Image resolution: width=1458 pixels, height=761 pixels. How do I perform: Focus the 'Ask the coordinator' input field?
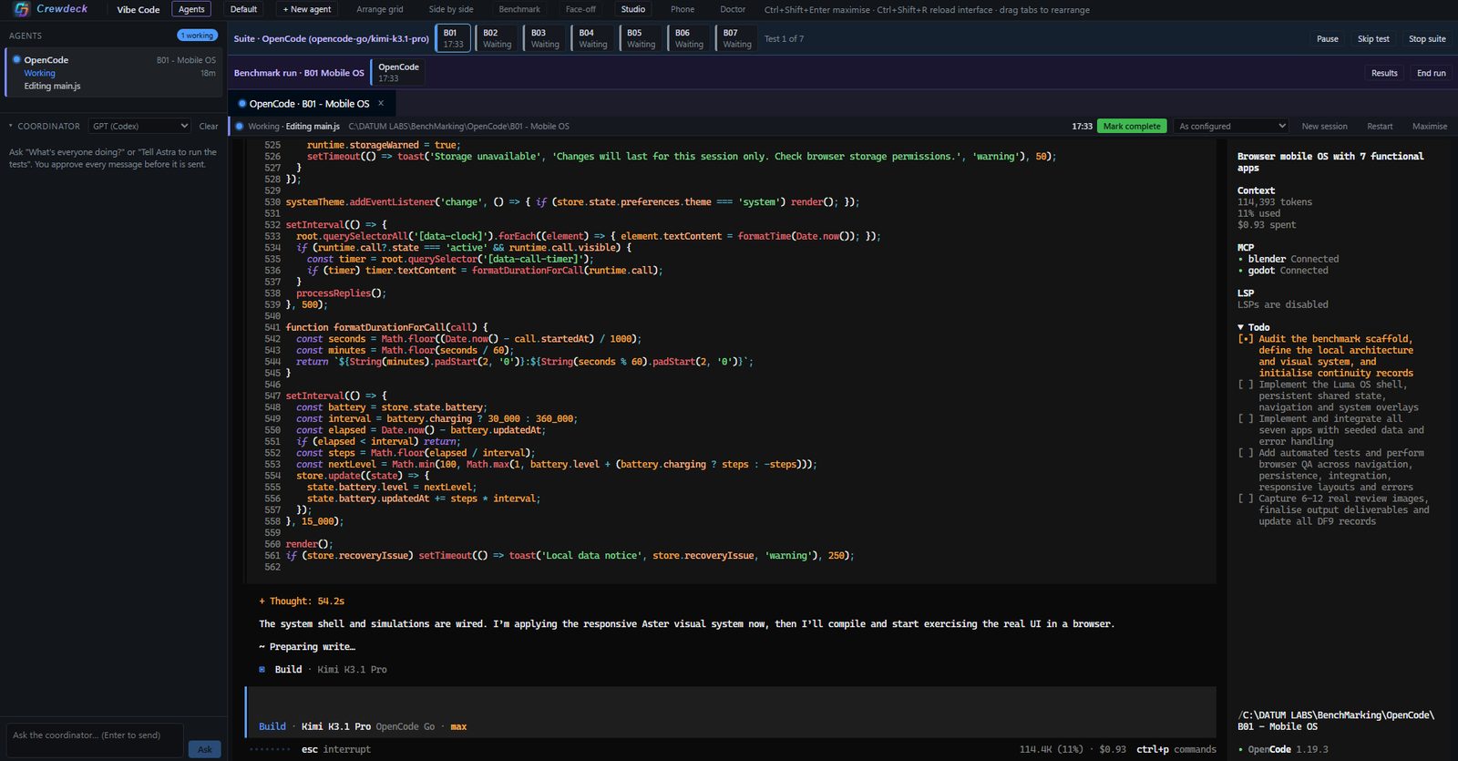pos(95,741)
